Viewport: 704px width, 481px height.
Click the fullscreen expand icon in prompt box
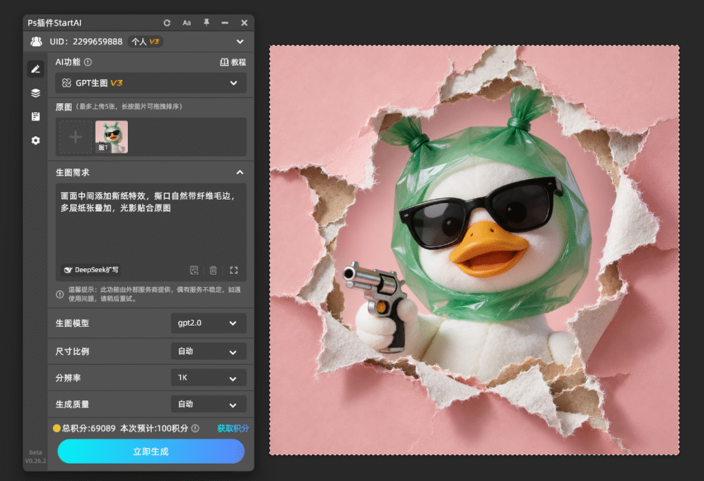(x=234, y=270)
